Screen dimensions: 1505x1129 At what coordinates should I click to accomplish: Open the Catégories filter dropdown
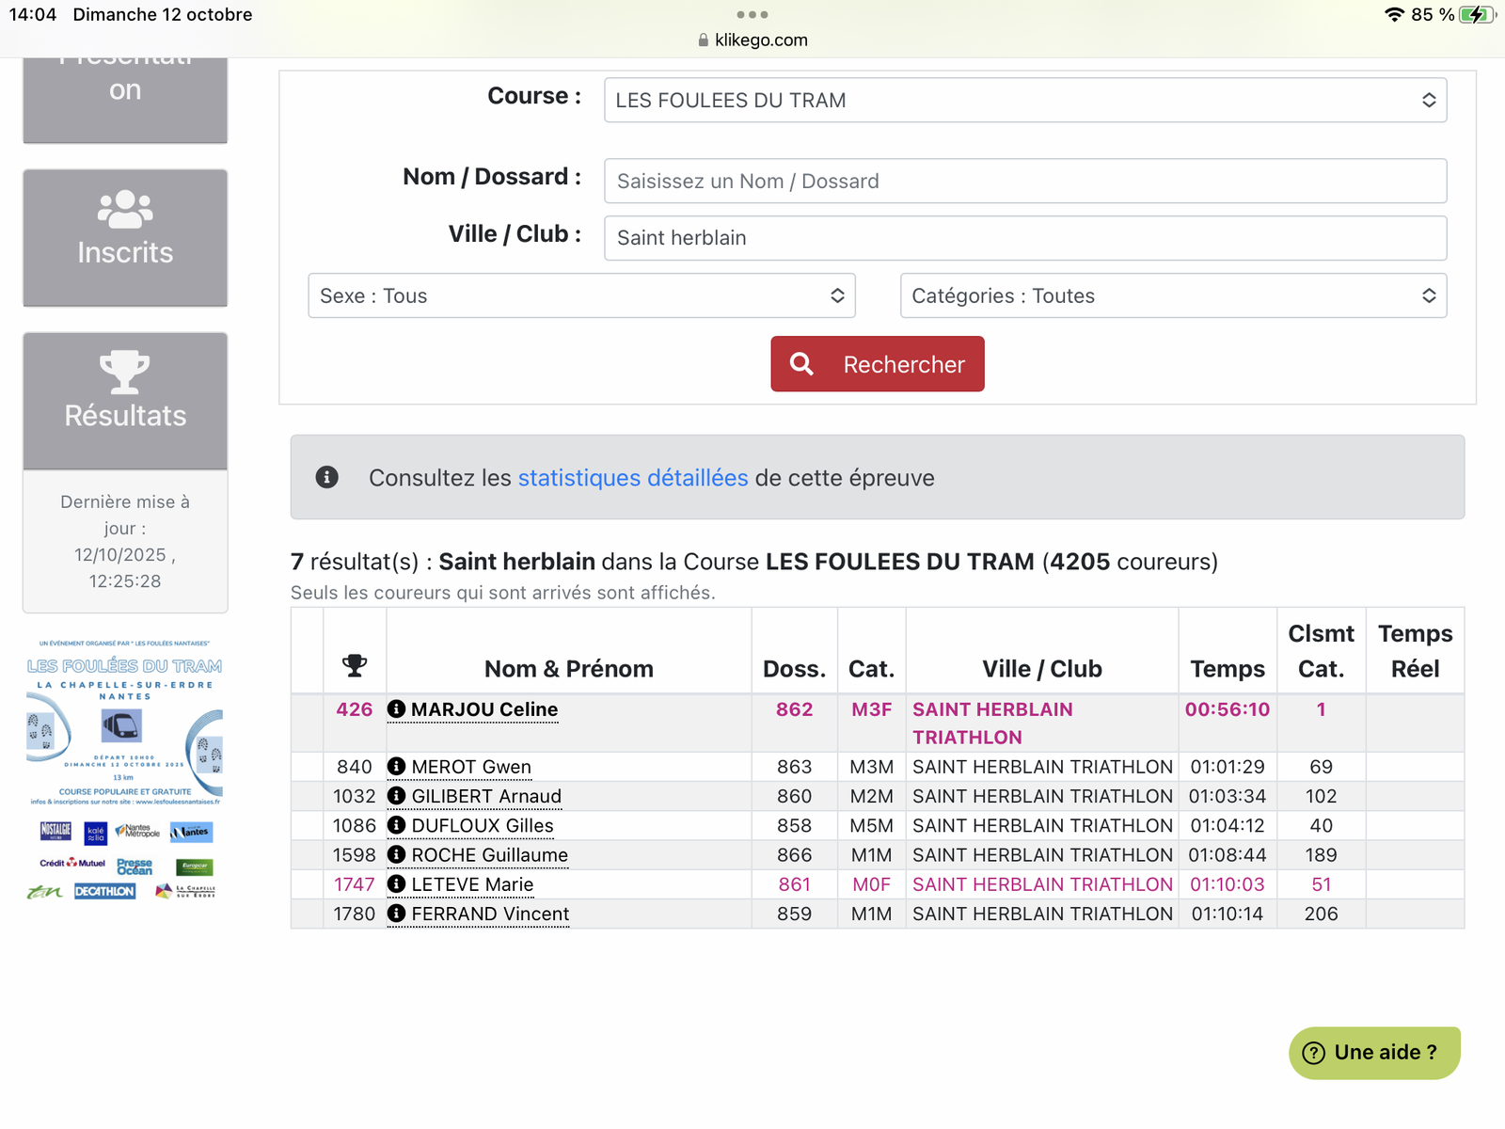1172,296
